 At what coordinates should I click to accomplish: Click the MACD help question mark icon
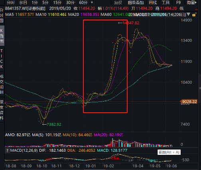pos(7,150)
